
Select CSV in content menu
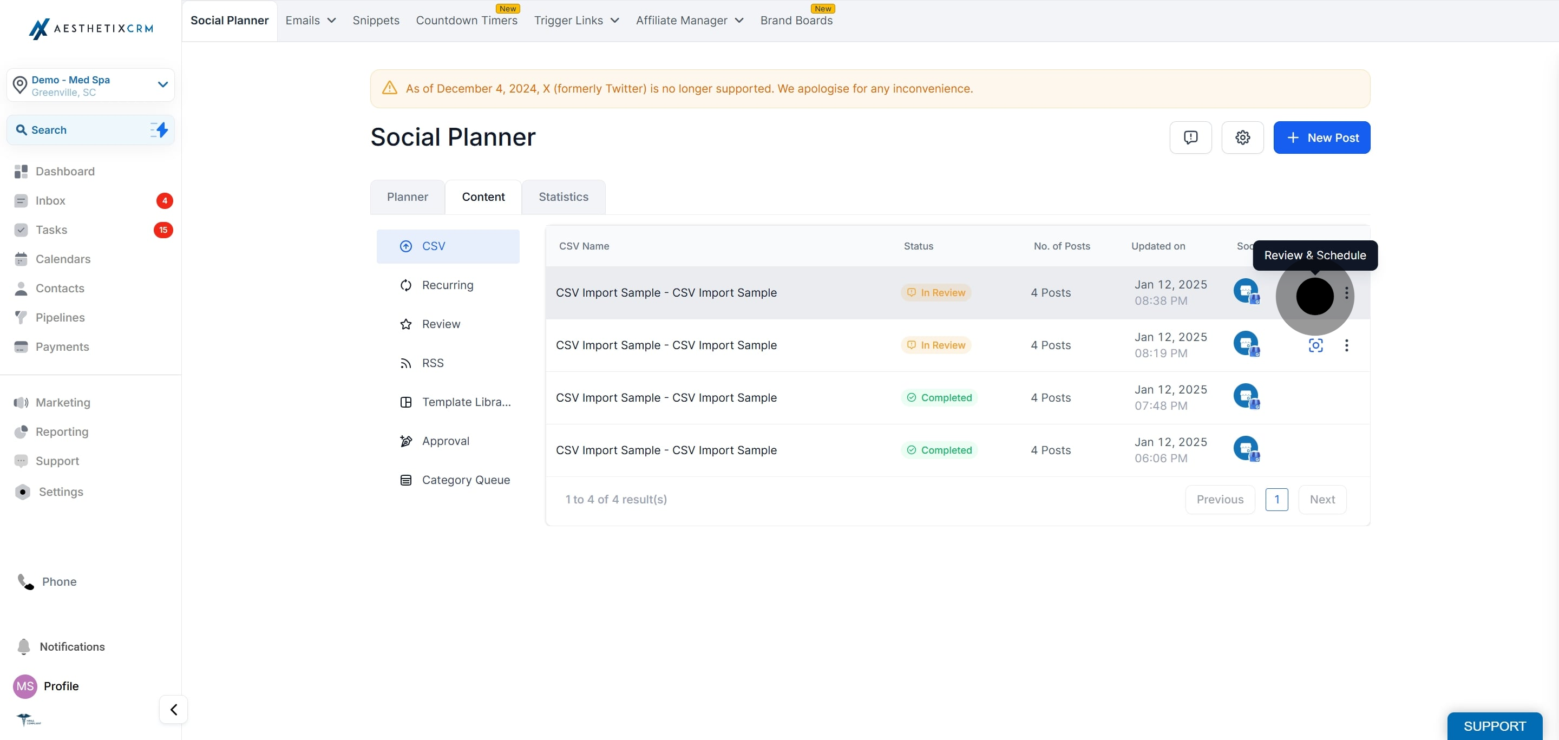[448, 246]
